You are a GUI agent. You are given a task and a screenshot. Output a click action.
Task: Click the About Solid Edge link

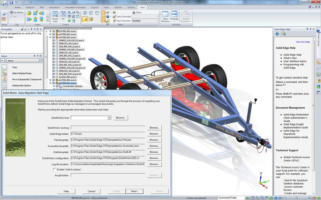click(x=303, y=42)
